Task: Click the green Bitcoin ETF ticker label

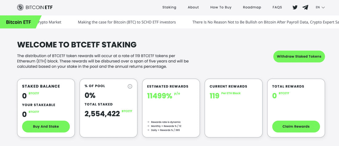Action: 18,22
